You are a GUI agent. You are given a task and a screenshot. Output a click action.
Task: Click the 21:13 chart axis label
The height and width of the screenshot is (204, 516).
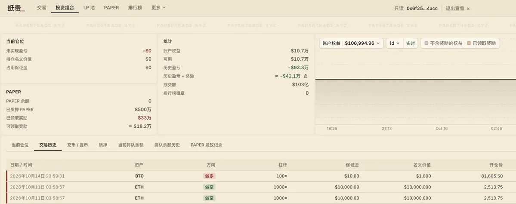pos(386,128)
